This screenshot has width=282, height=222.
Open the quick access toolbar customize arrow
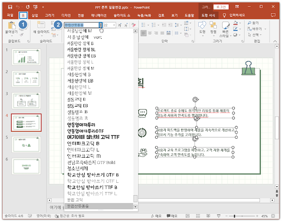point(43,7)
